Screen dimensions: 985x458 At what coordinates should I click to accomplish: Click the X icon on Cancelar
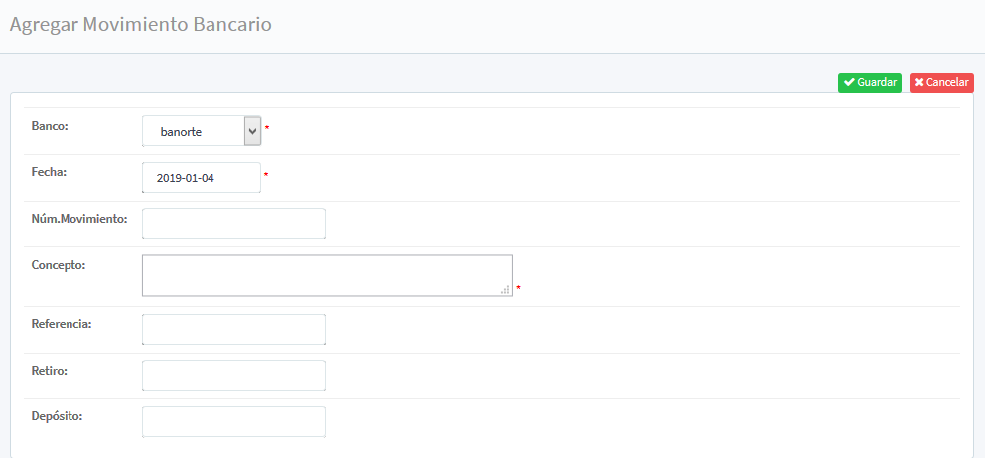(x=919, y=82)
